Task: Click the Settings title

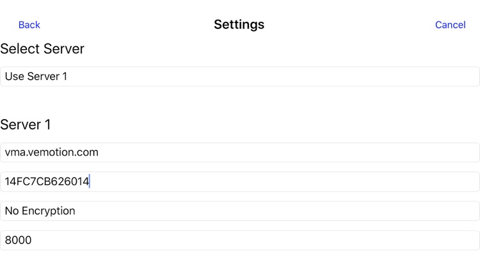Action: pyautogui.click(x=239, y=25)
